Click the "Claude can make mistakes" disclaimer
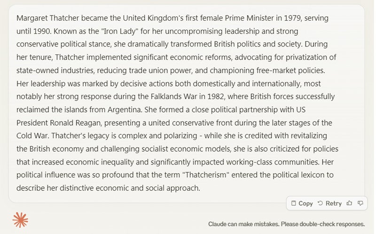This screenshot has width=376, height=234. click(286, 224)
